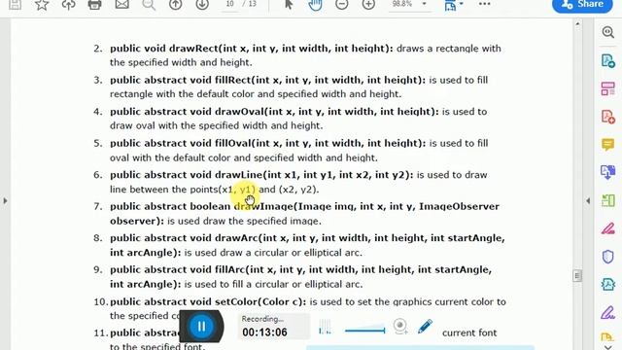The image size is (622, 350).
Task: Expand more tools chevron at pane bottom
Action: (607, 347)
